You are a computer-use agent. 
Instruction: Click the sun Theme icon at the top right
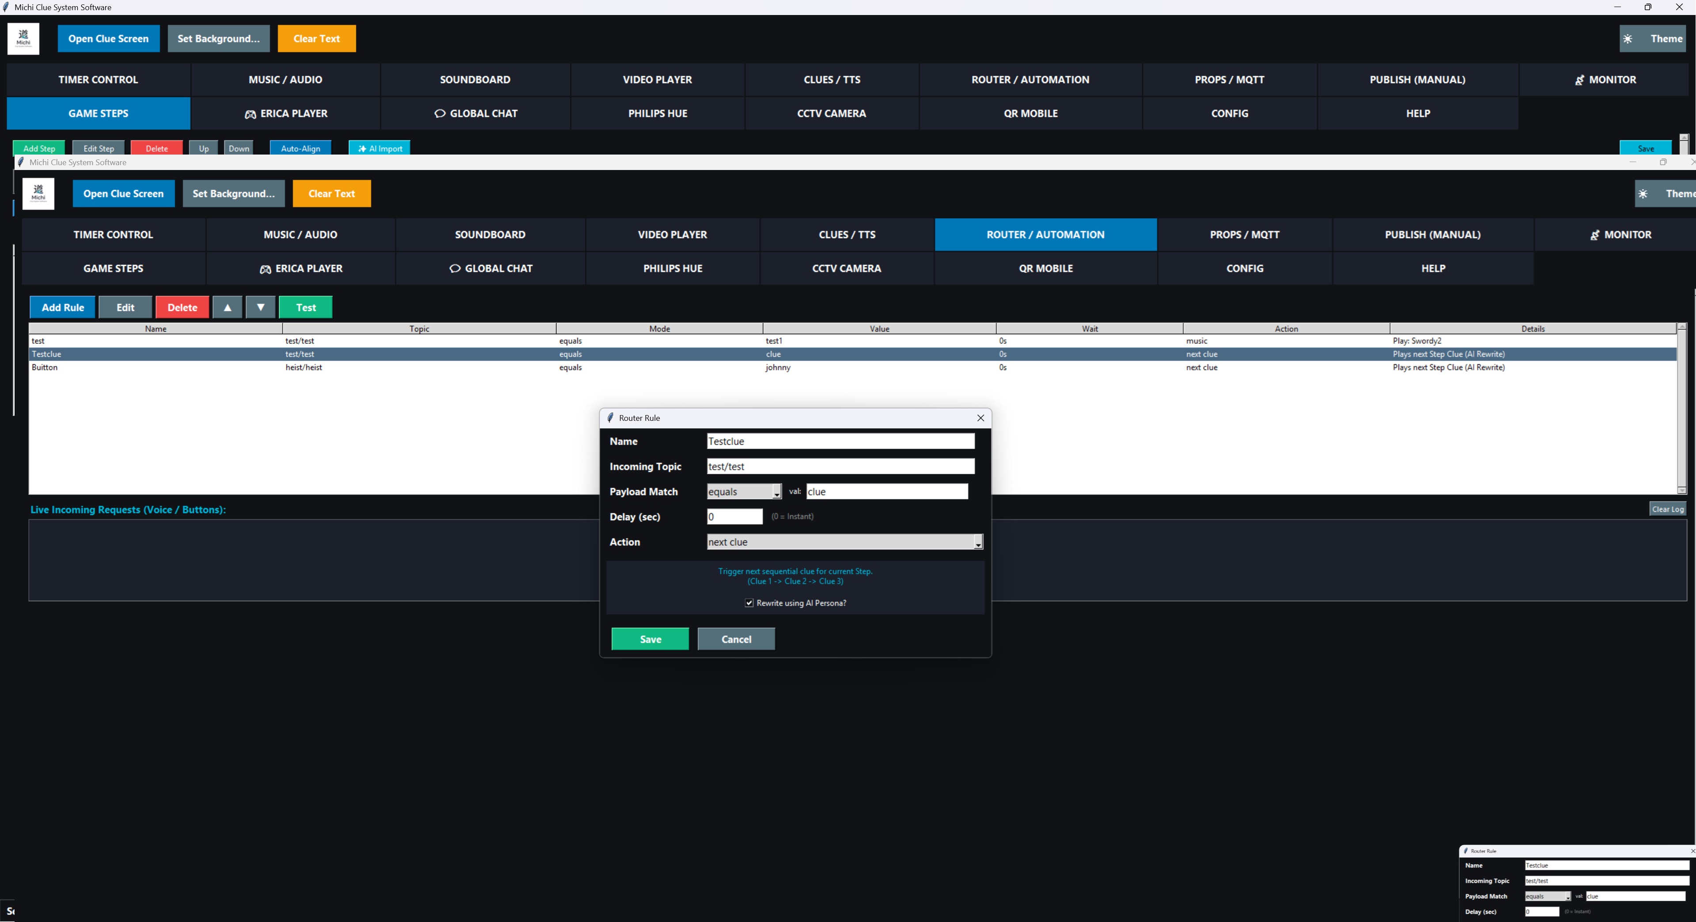point(1628,39)
